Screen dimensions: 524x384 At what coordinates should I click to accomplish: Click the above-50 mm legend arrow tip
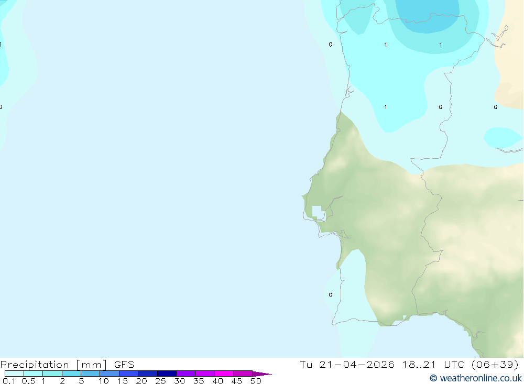click(262, 374)
